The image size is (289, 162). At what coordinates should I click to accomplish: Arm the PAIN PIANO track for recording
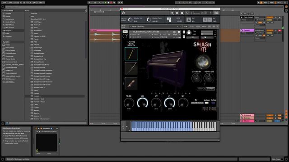point(280,17)
